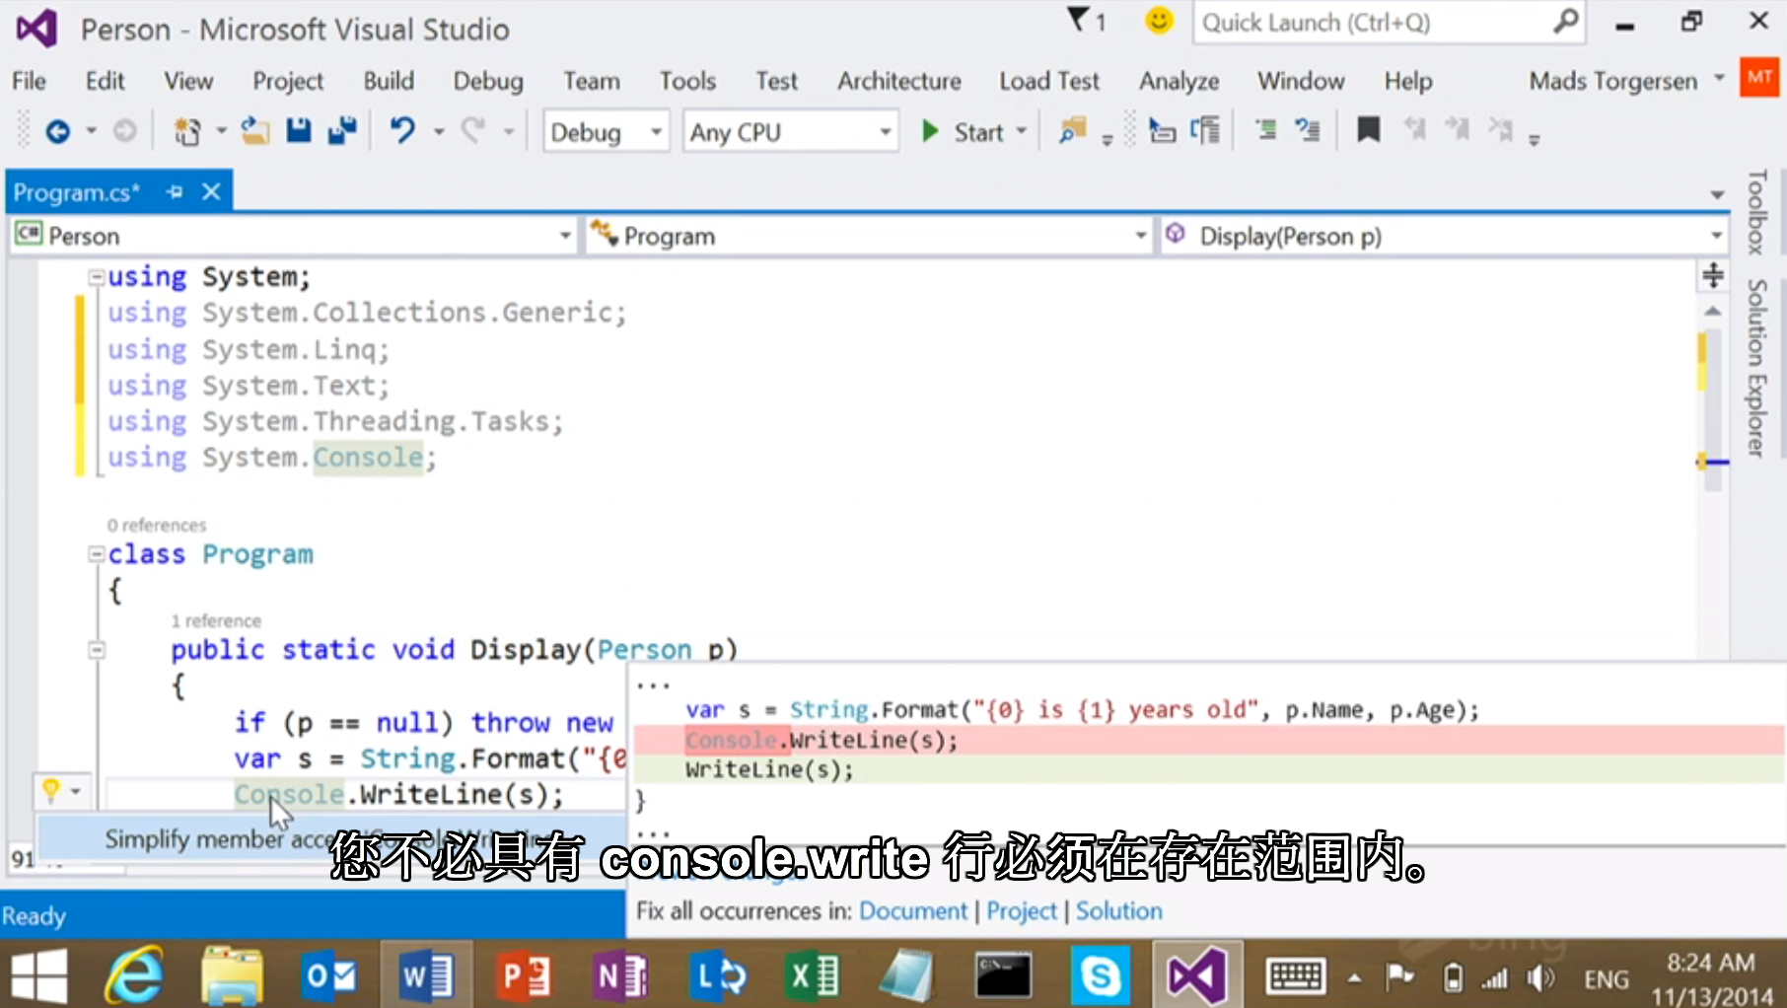Open the command prompt taskbar icon

click(1003, 975)
